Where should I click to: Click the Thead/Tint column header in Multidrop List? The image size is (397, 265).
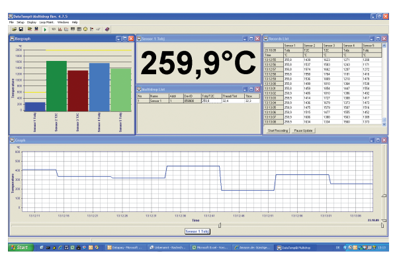233,96
